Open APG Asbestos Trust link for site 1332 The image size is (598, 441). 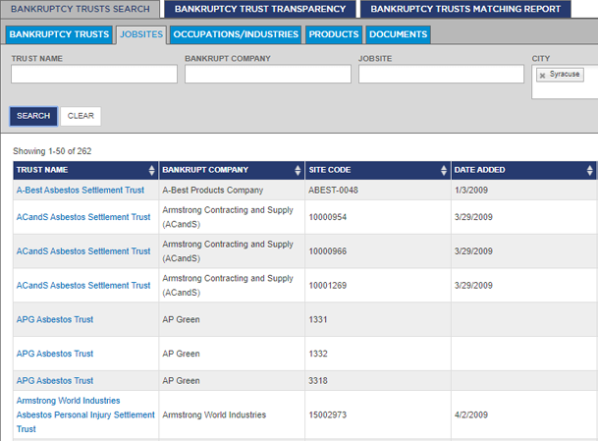click(x=55, y=354)
